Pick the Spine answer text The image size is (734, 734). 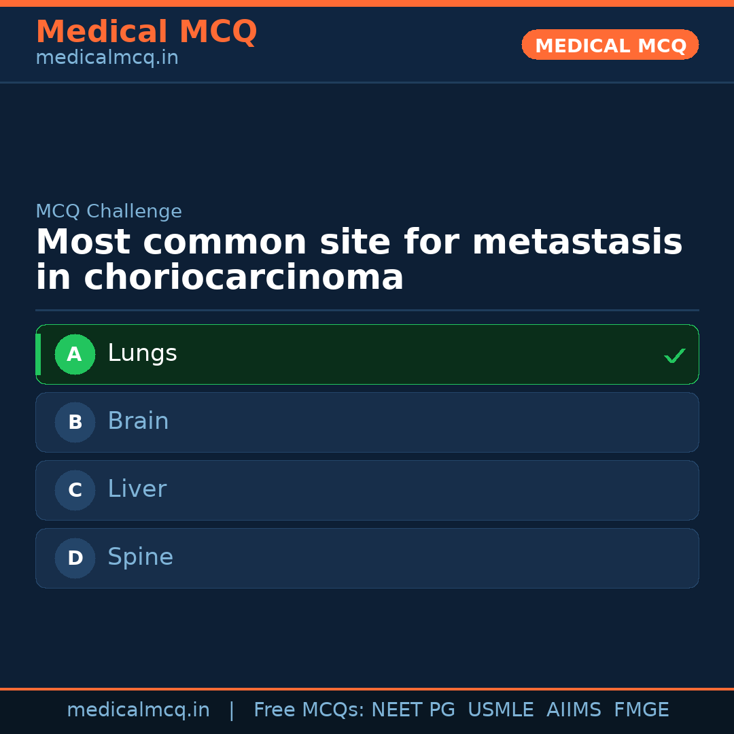pos(140,557)
